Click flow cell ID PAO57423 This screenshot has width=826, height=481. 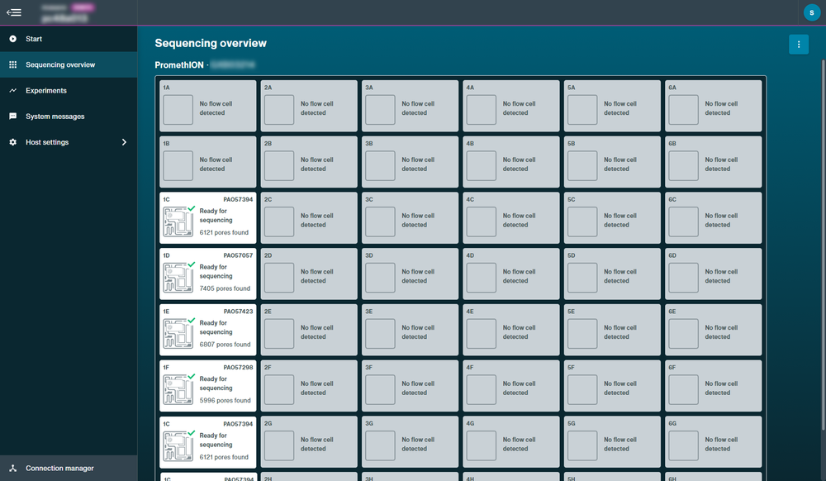(x=238, y=312)
